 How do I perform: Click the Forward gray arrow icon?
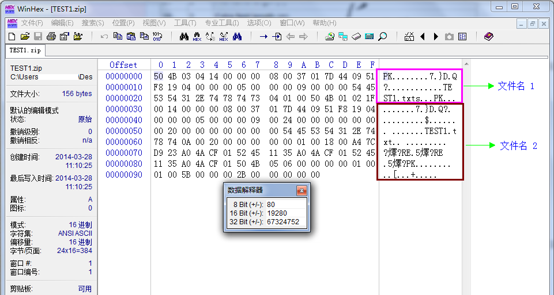[x=303, y=36]
